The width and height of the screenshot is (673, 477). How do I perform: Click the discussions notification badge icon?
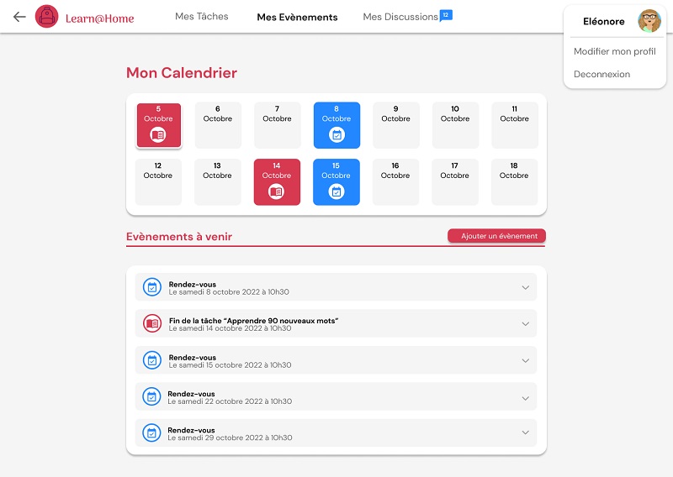coord(446,15)
